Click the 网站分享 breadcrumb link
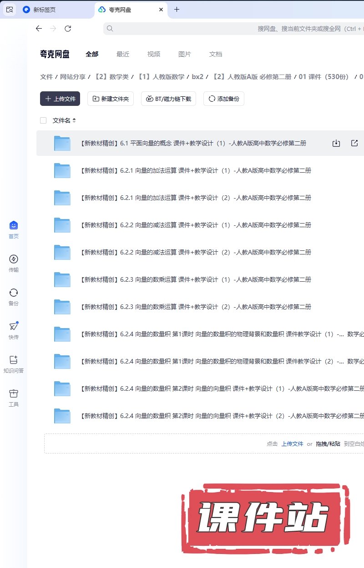Image resolution: width=364 pixels, height=568 pixels. [x=73, y=77]
